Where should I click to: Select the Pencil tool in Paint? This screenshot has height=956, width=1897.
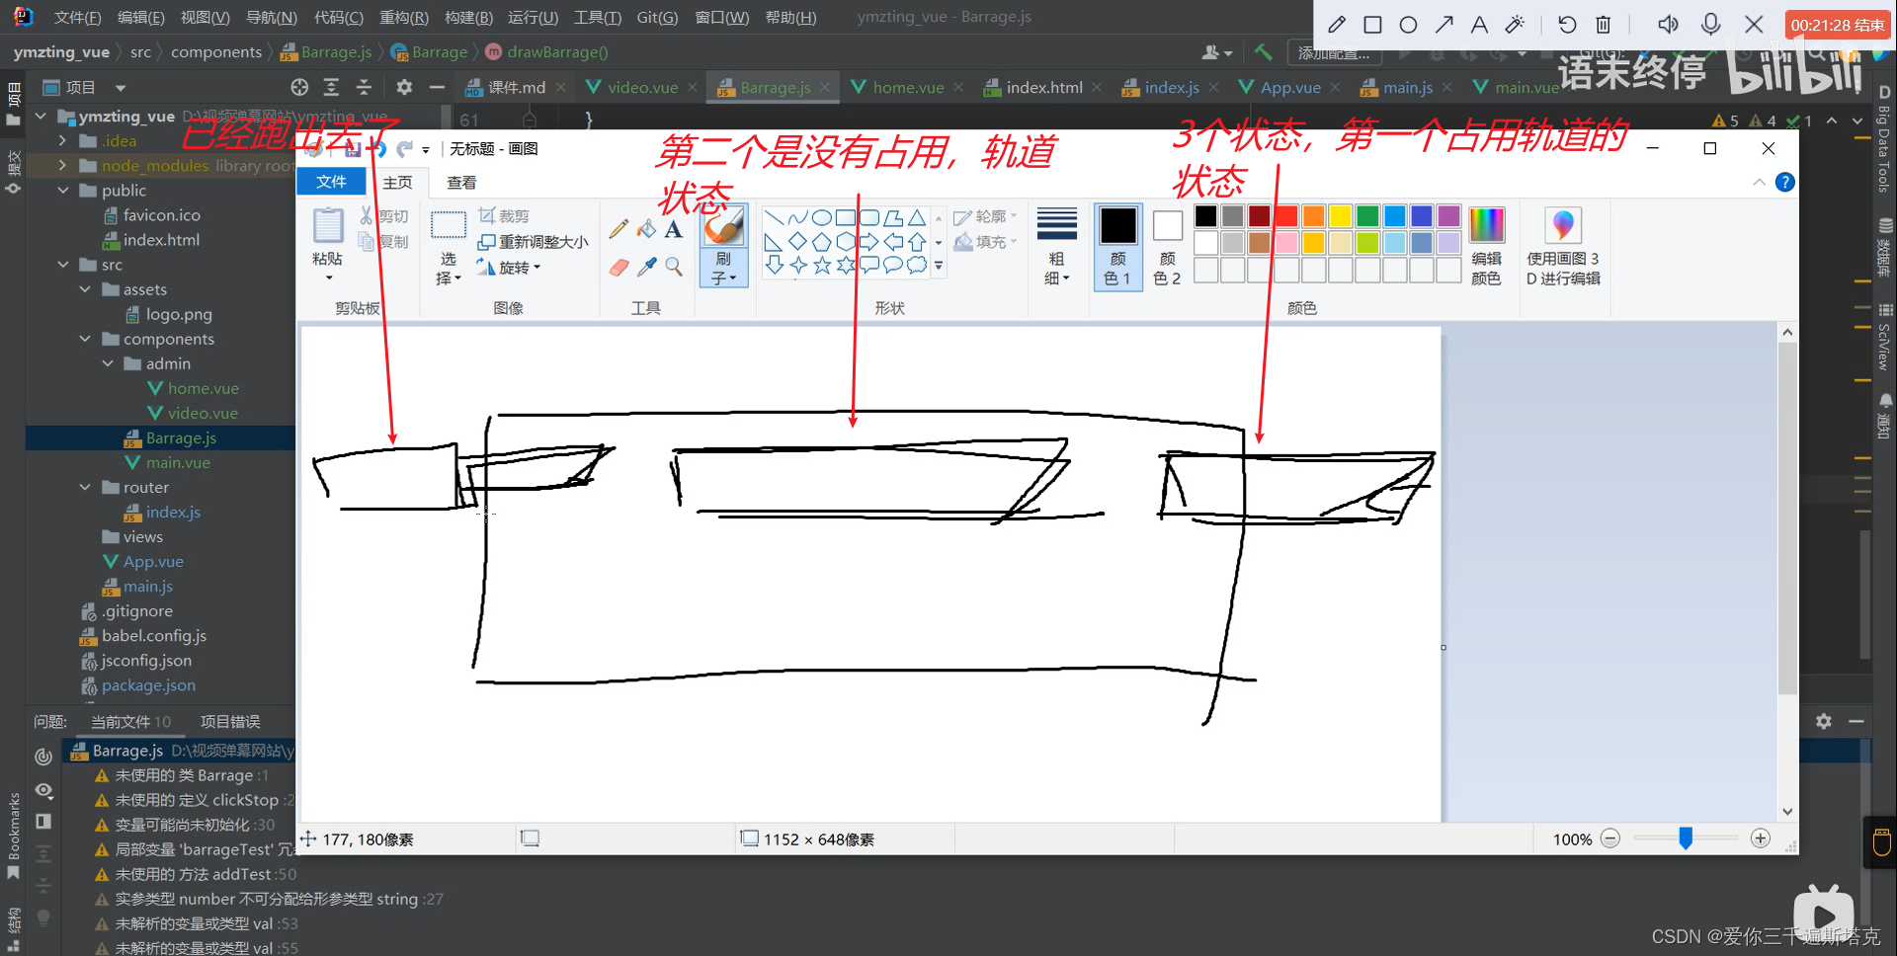pyautogui.click(x=619, y=229)
